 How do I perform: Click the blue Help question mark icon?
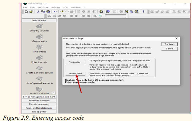143,12
